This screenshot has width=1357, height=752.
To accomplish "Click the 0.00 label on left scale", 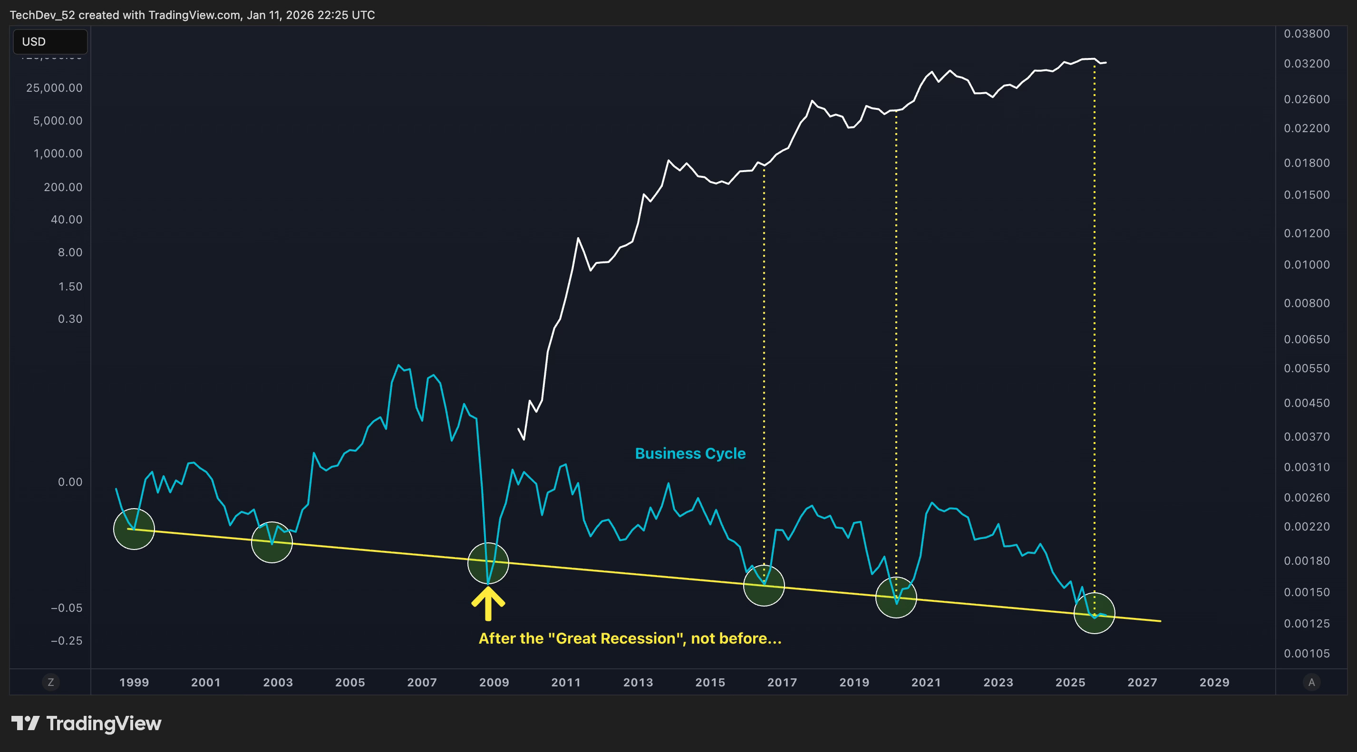I will 69,482.
